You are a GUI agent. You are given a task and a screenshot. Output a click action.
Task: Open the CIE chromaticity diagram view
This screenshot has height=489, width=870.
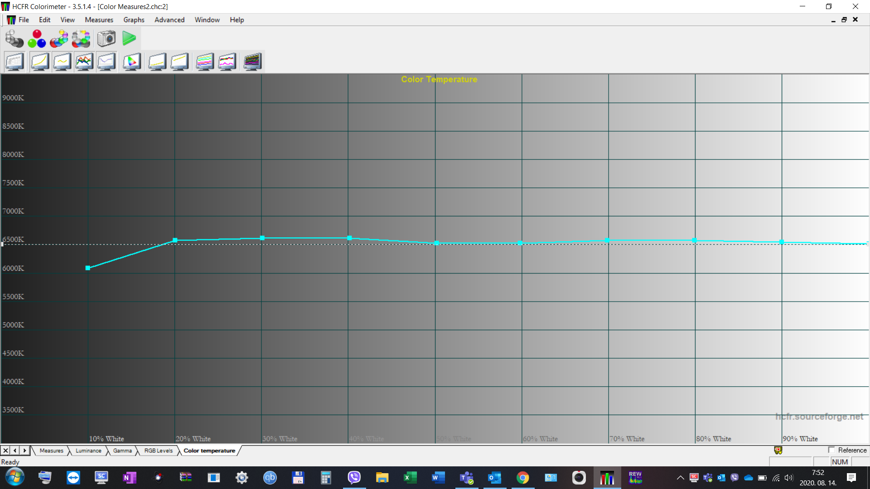[x=131, y=61]
